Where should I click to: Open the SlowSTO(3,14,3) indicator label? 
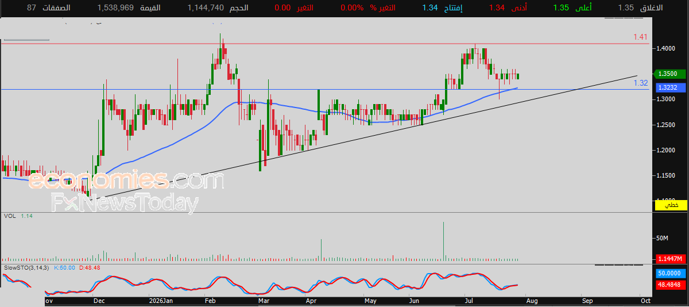[x=26, y=268]
